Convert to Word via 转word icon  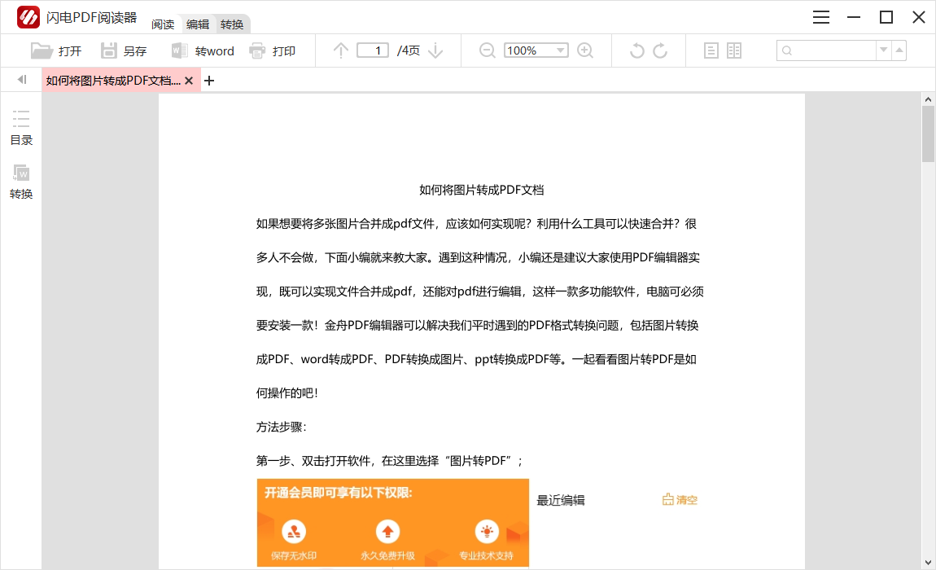[180, 50]
